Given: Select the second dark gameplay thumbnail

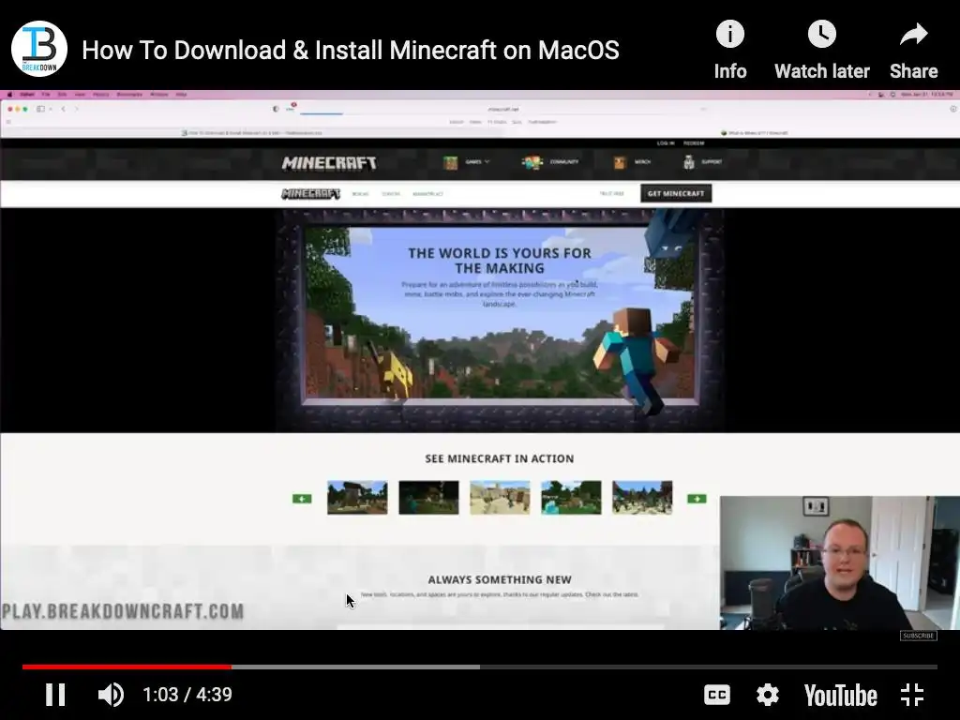Looking at the screenshot, I should 428,497.
